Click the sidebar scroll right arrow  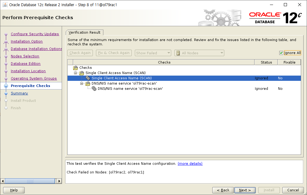point(59,181)
